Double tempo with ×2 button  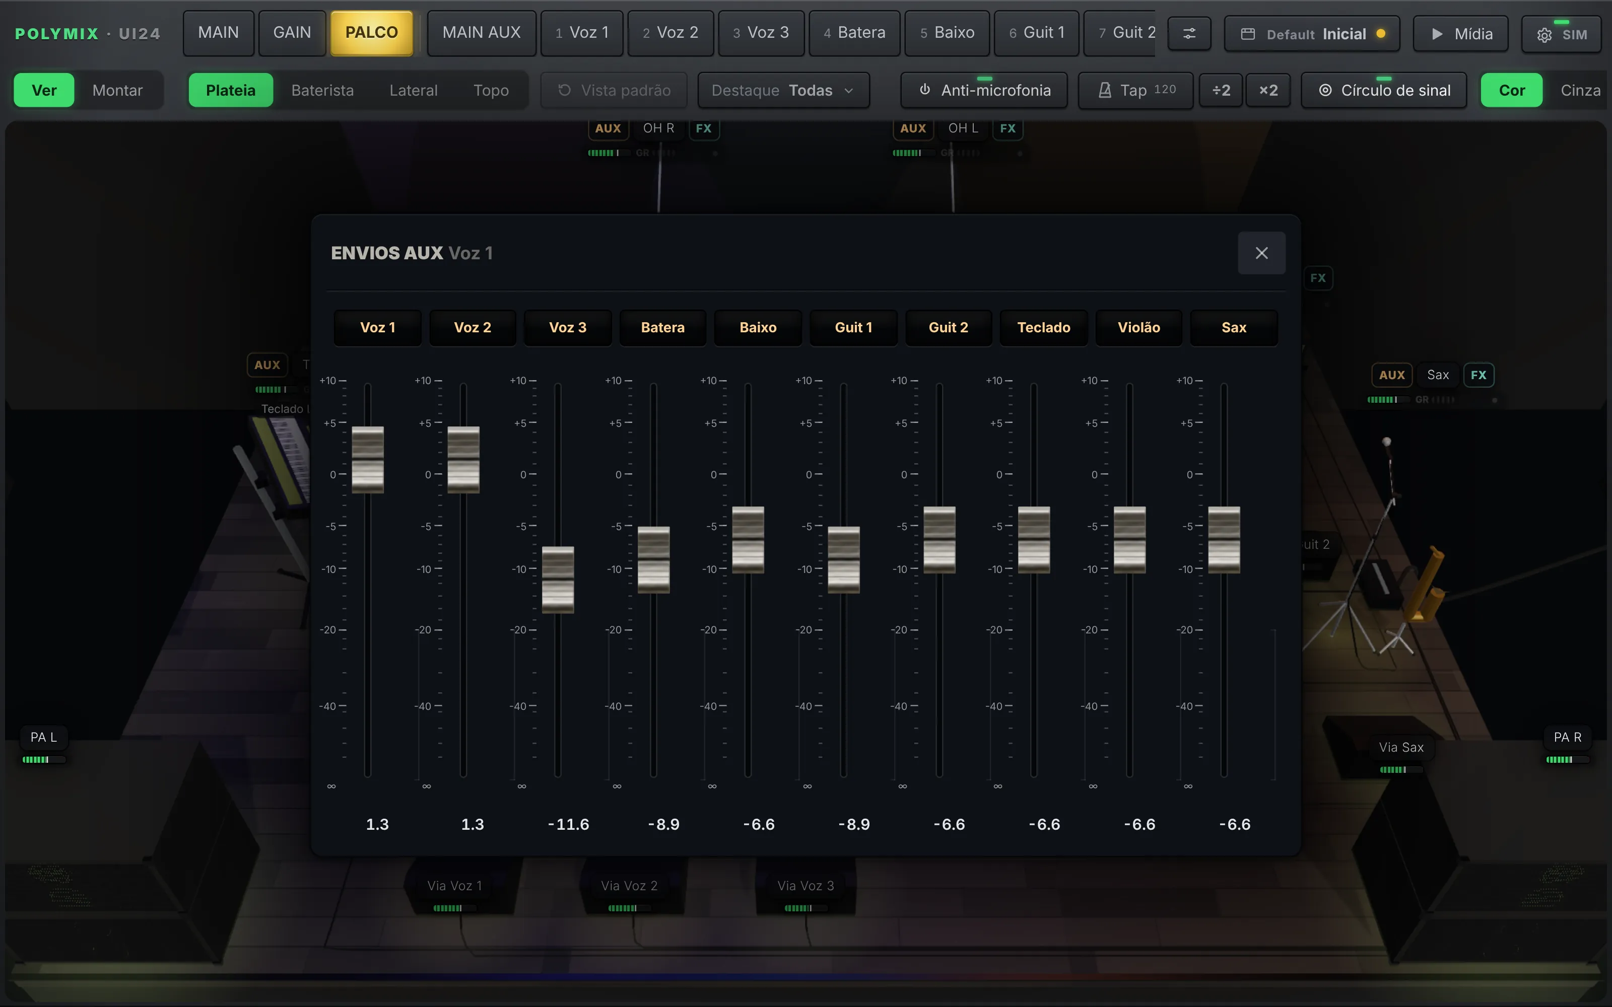tap(1268, 90)
